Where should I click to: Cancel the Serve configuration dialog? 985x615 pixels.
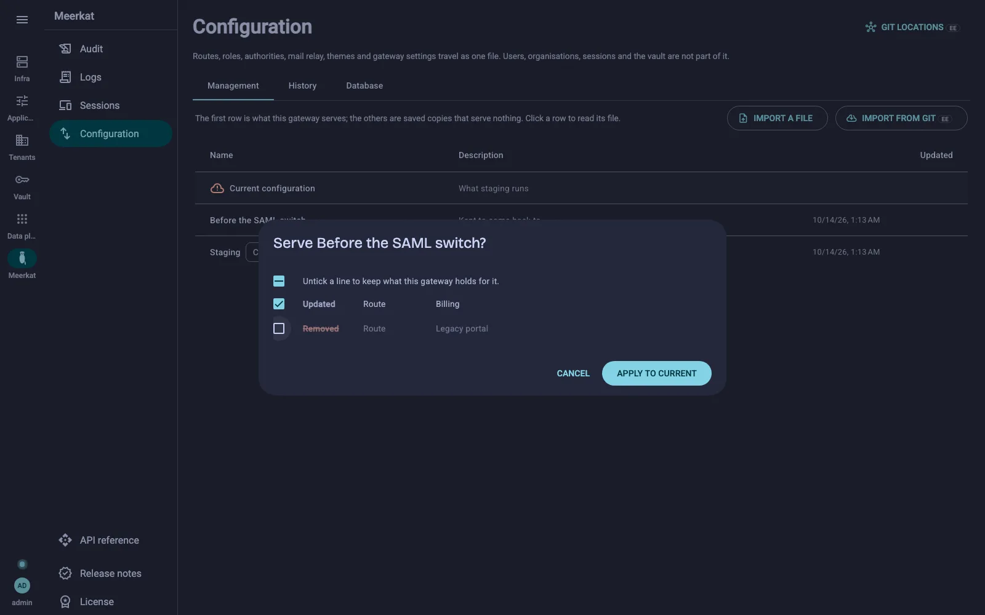(x=573, y=373)
